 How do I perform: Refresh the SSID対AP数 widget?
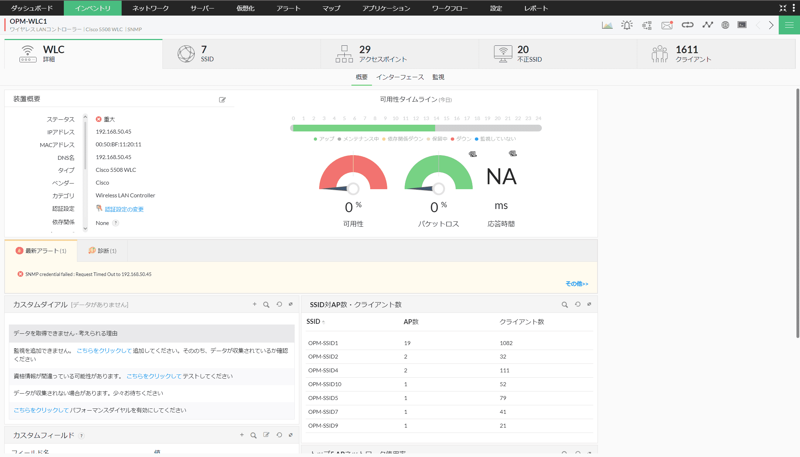coord(577,304)
